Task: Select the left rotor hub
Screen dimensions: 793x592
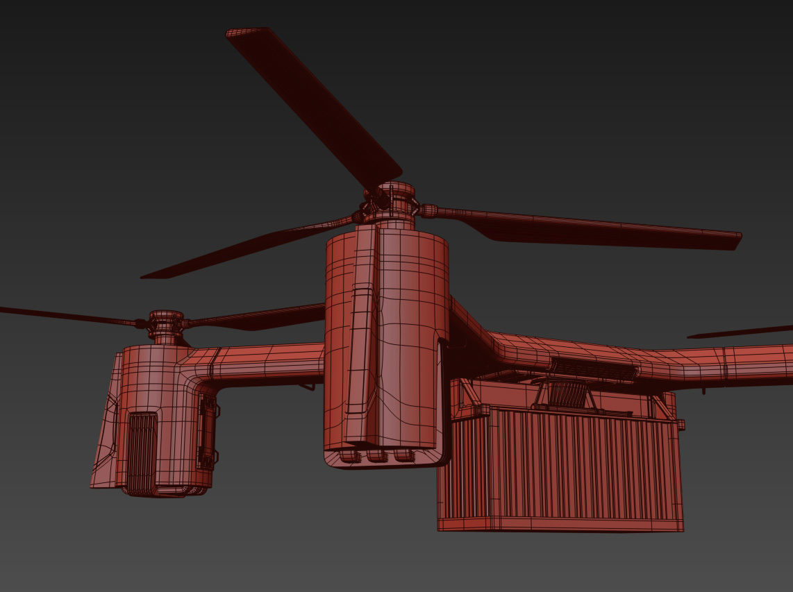Action: coord(165,326)
